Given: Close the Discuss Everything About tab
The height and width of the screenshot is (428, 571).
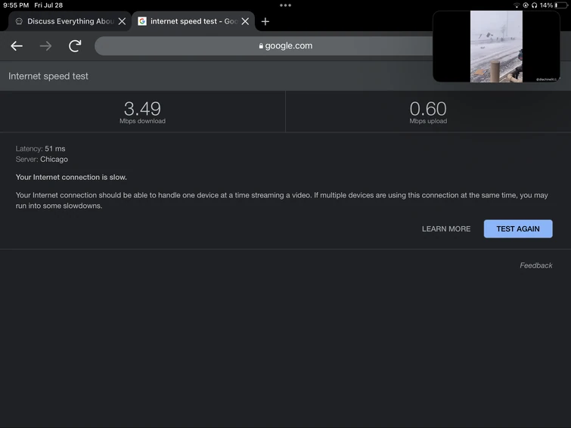Looking at the screenshot, I should (122, 21).
